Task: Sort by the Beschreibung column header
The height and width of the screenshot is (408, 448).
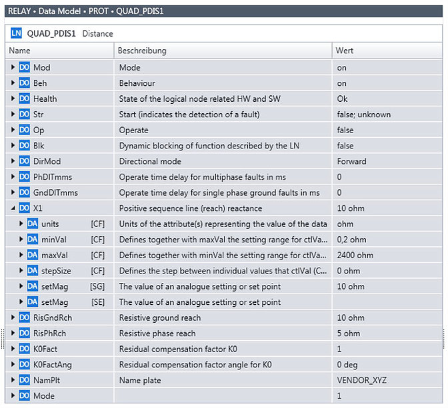Action: coord(223,51)
